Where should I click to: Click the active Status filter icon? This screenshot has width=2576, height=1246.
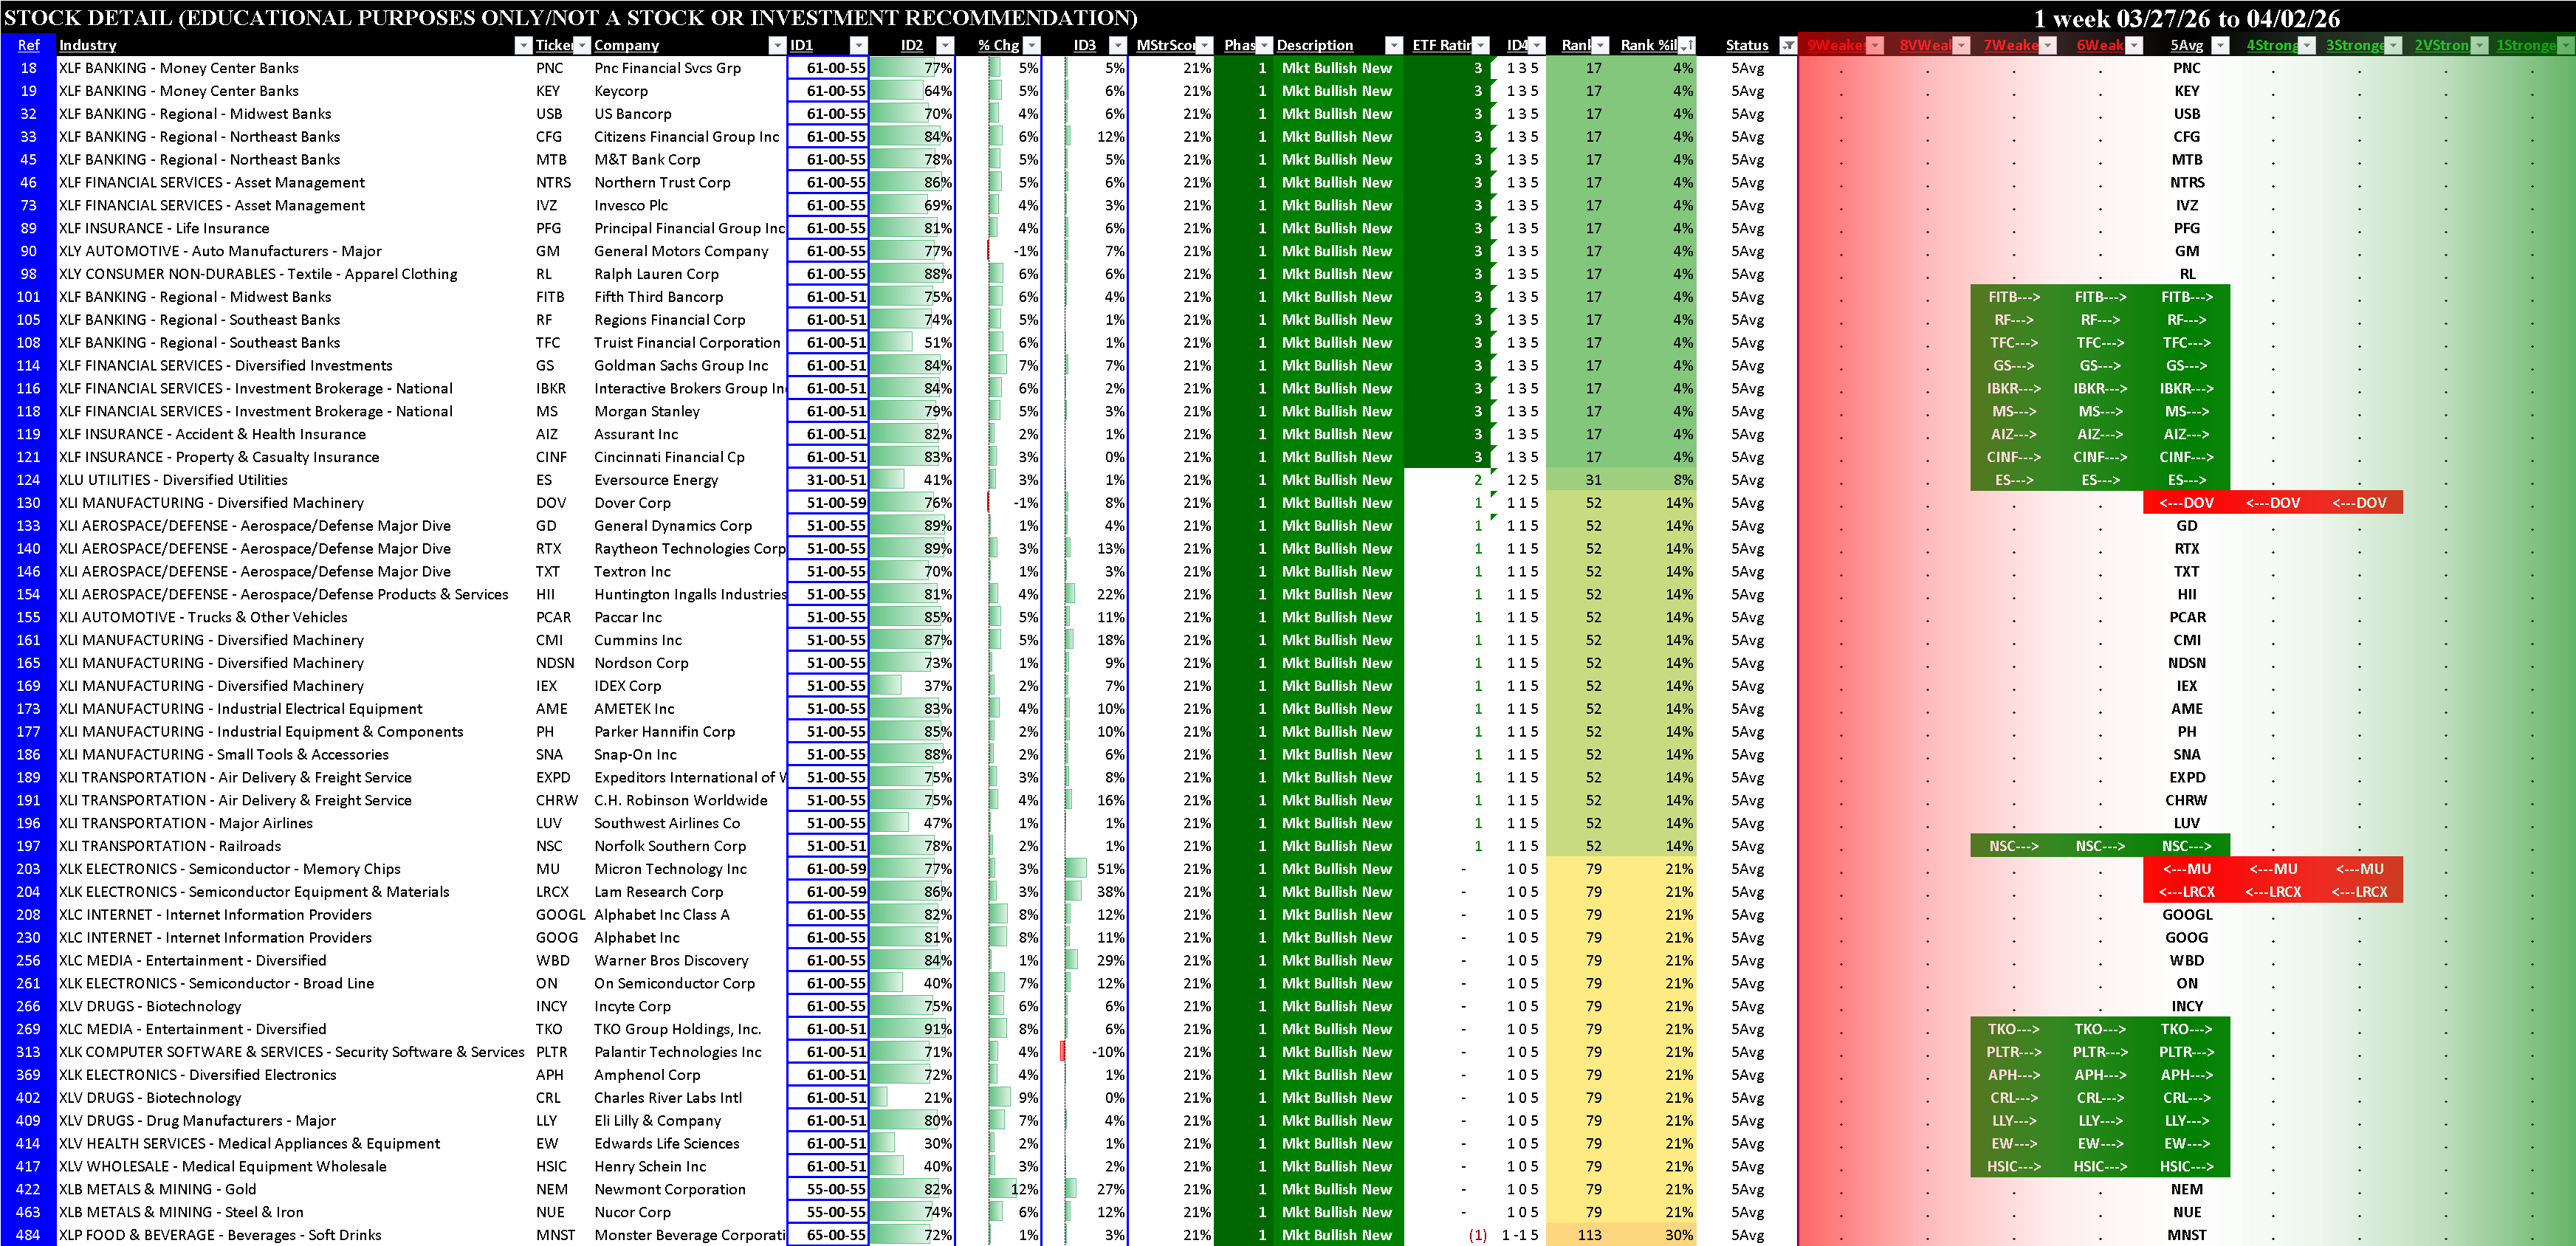click(x=1788, y=45)
